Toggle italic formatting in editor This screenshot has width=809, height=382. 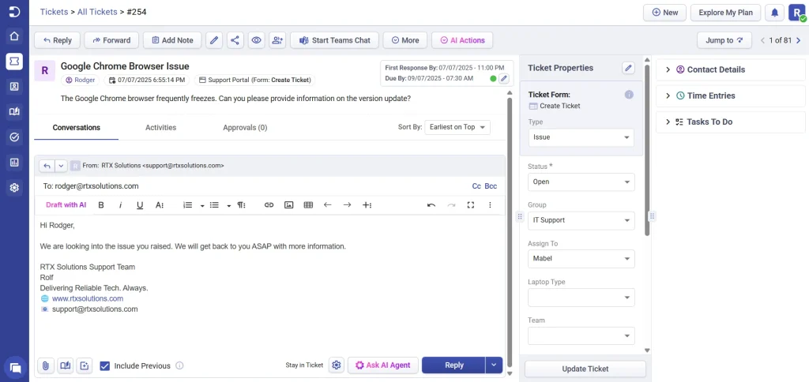(x=120, y=204)
